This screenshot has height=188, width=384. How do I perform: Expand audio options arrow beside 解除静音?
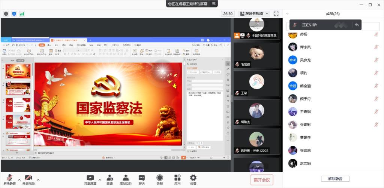click(x=19, y=180)
